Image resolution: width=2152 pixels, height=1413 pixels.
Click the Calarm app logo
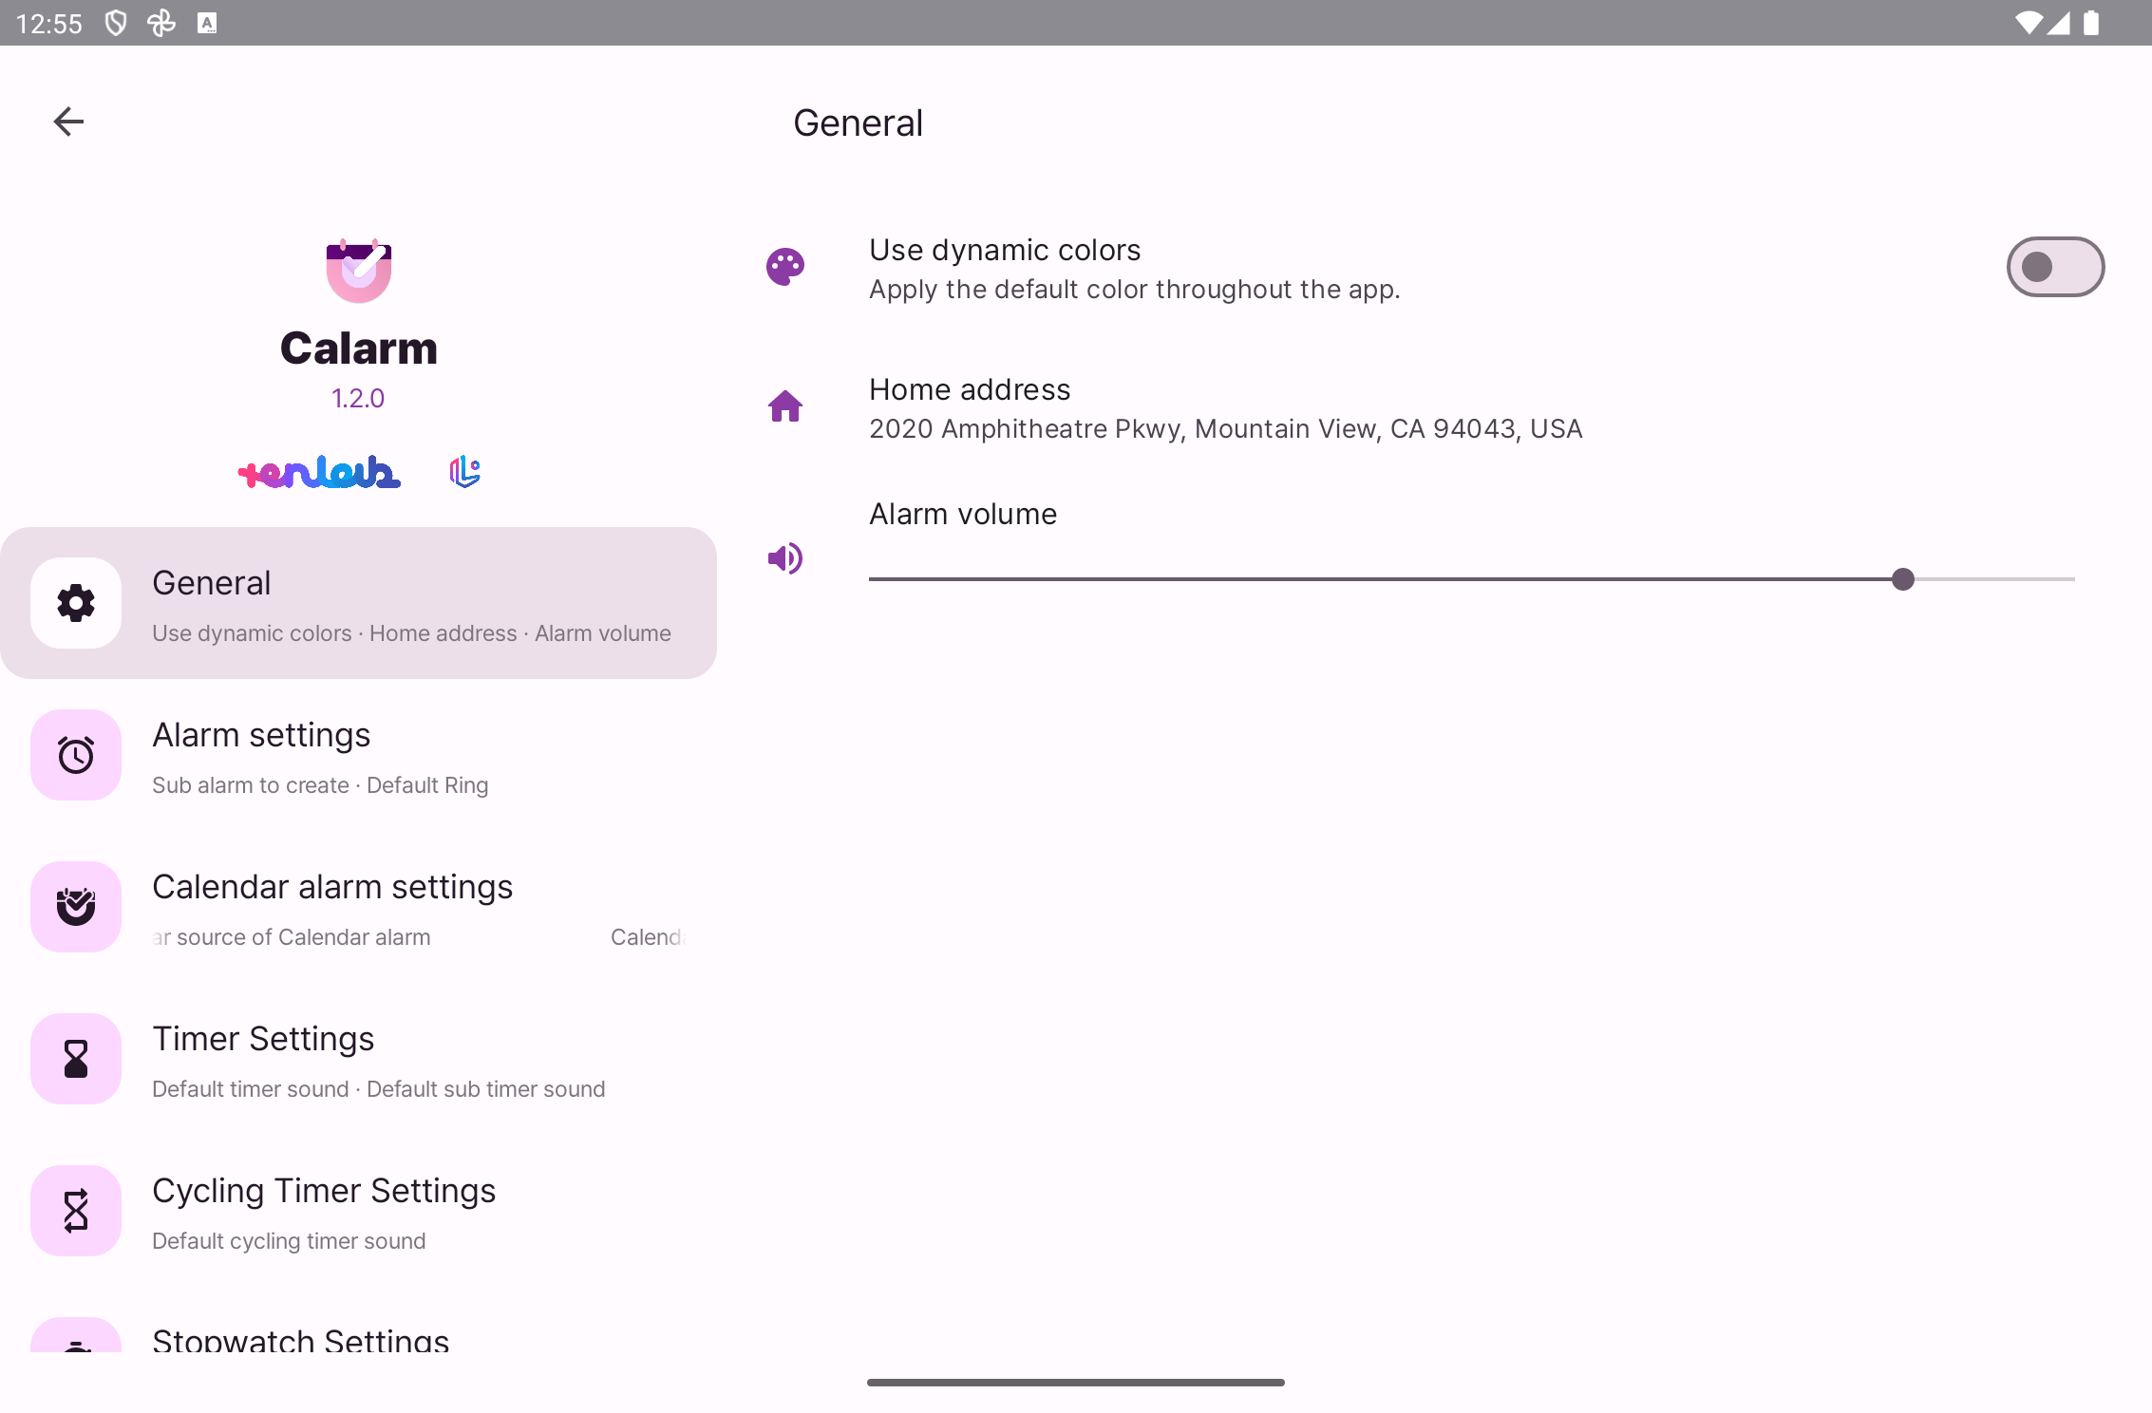[x=359, y=271]
